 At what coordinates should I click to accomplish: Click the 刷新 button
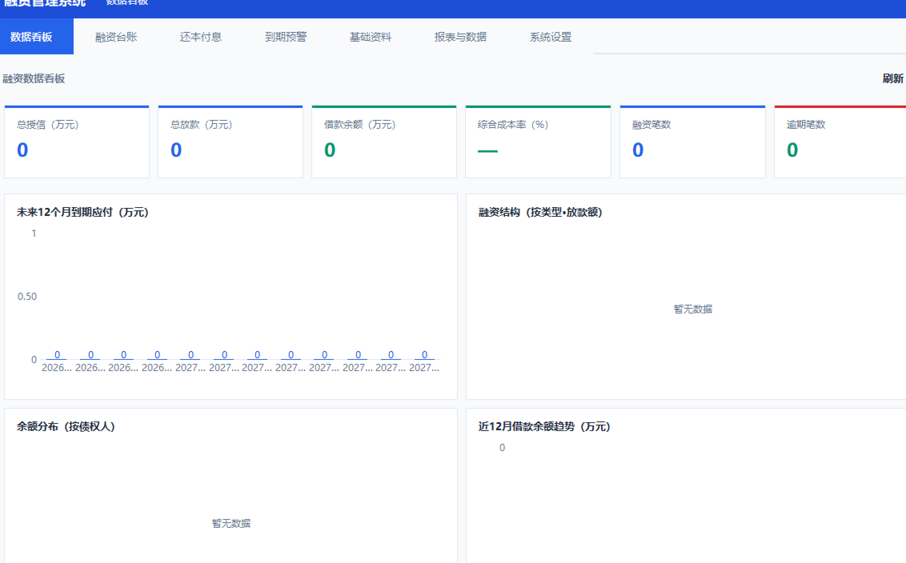coord(893,78)
